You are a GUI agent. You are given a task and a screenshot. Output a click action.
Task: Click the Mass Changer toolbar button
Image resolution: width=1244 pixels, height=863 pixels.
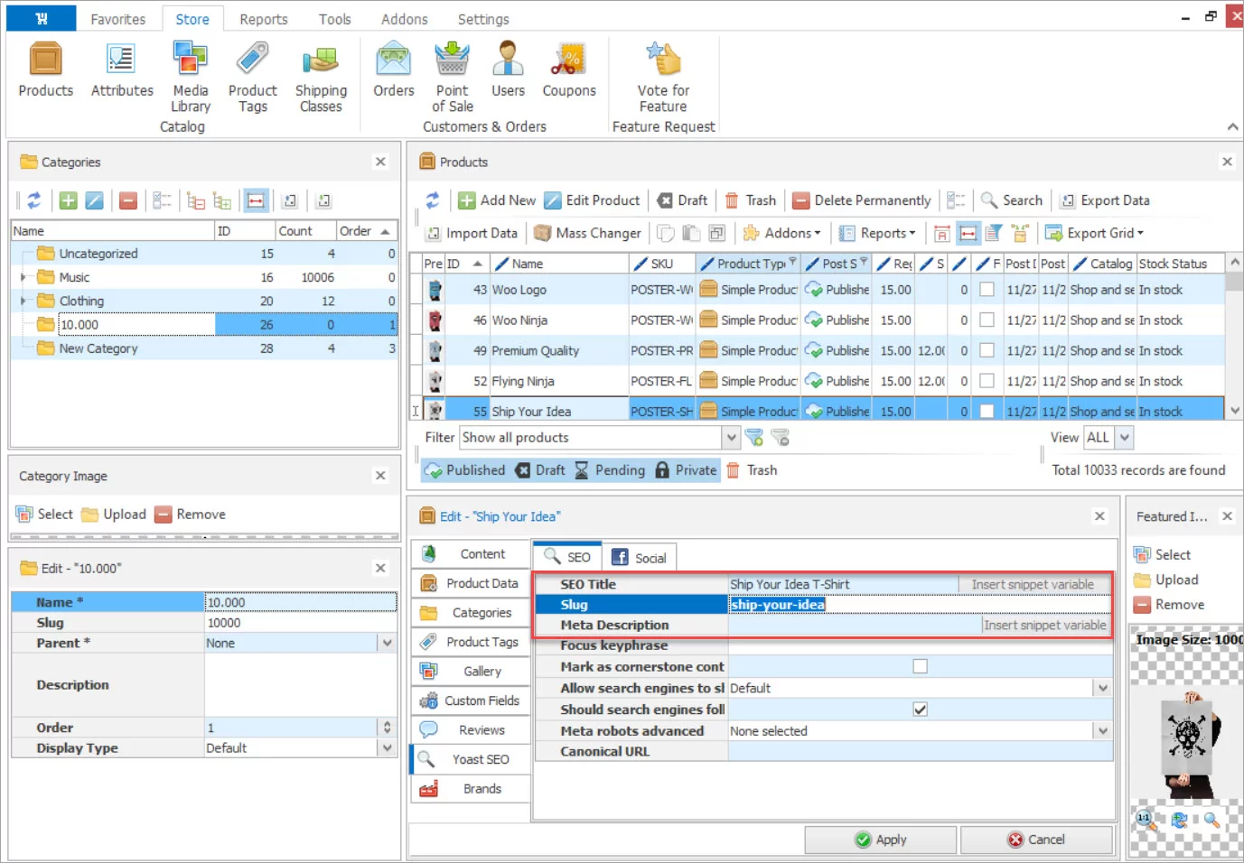(x=587, y=233)
